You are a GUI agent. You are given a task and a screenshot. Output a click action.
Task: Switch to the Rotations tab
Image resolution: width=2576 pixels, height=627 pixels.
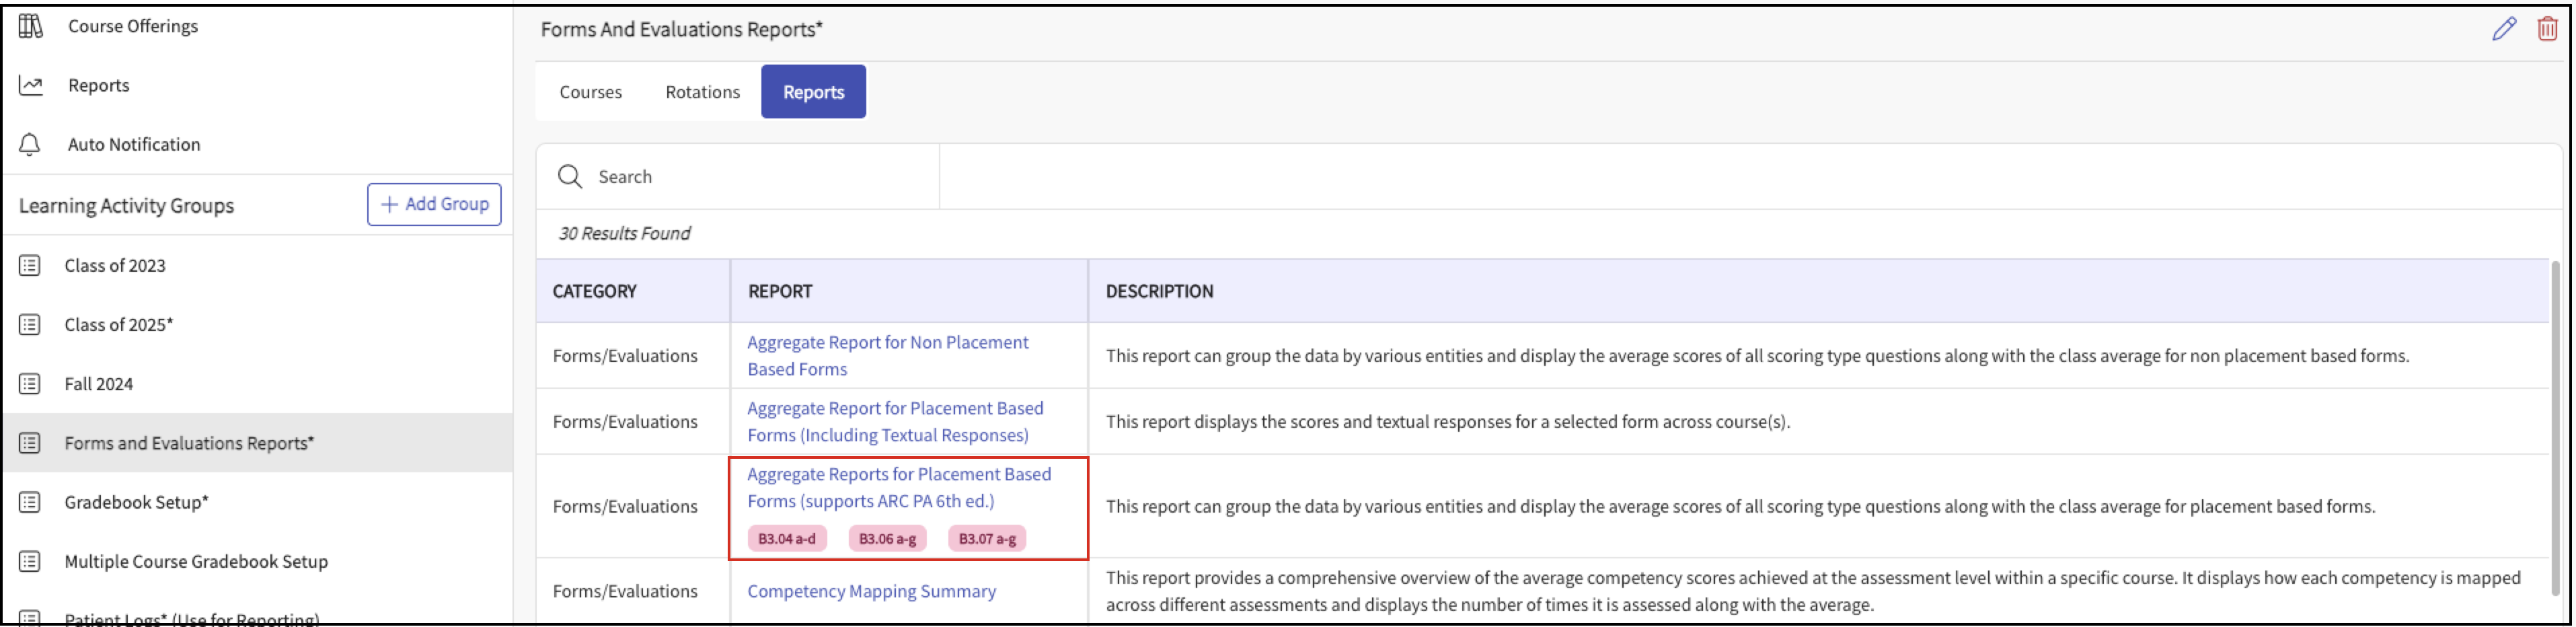point(702,92)
